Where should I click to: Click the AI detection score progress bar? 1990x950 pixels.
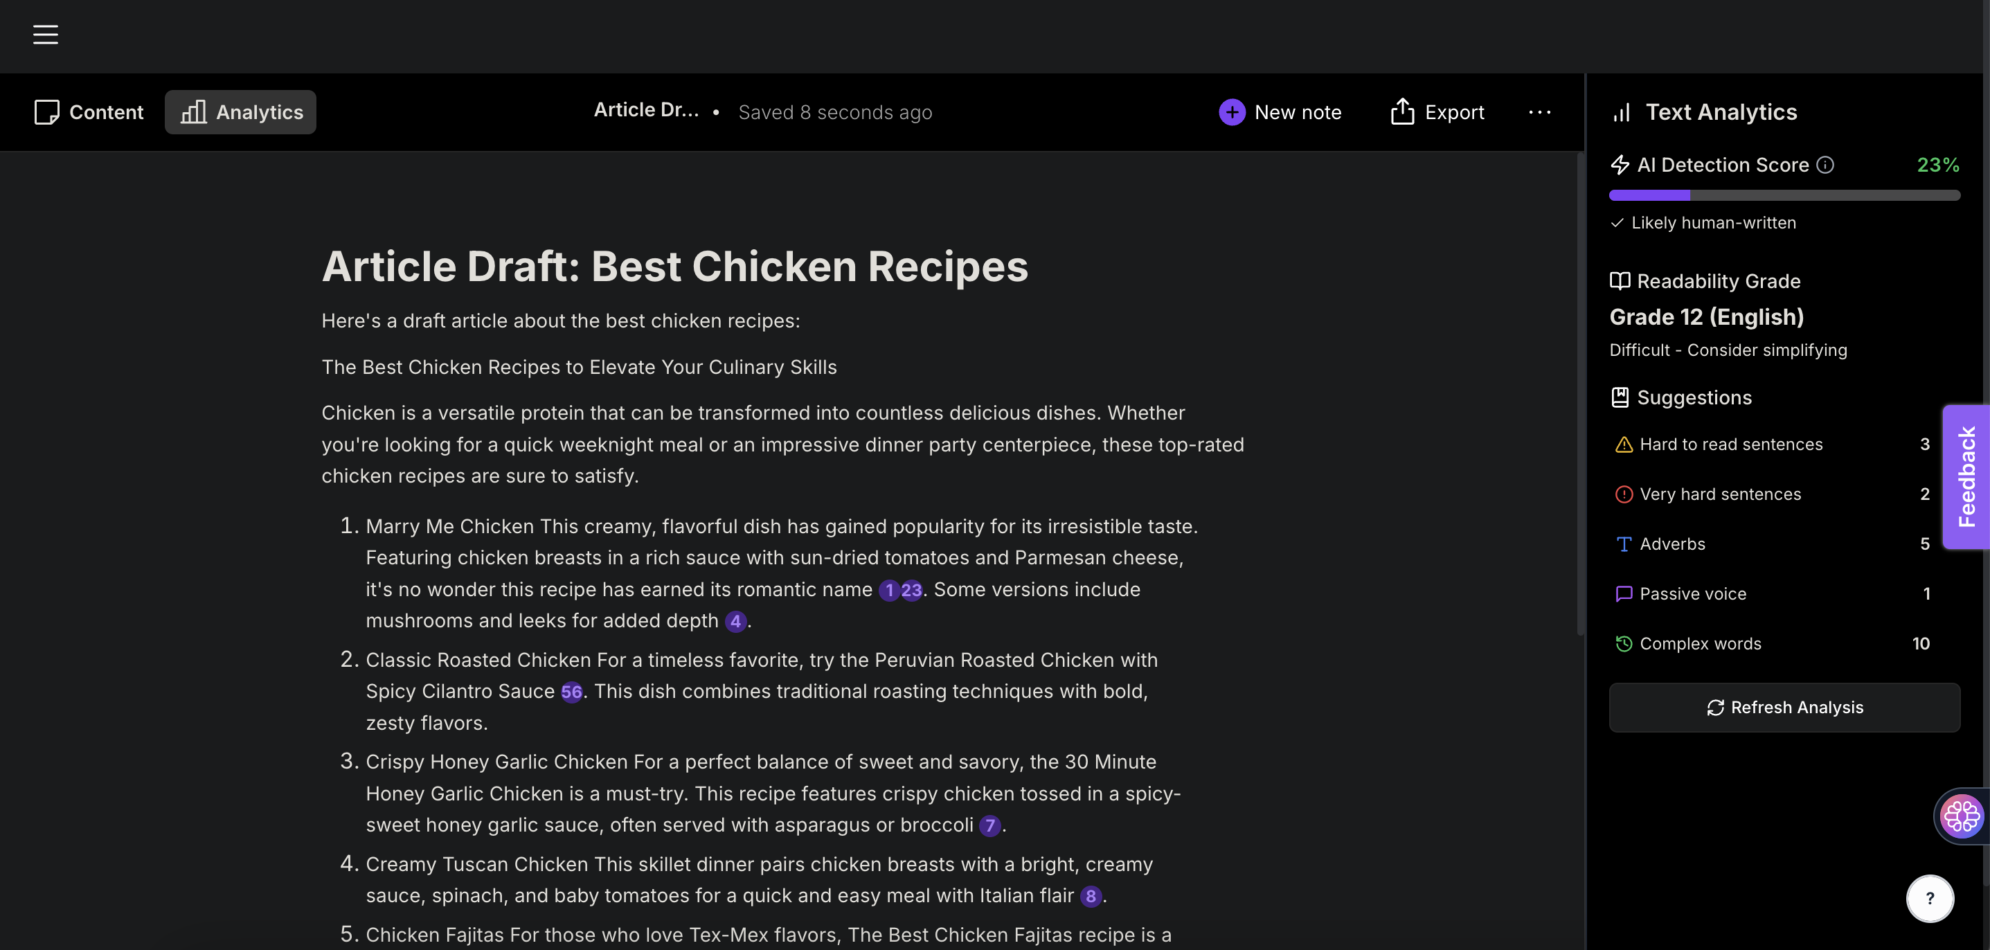point(1784,195)
